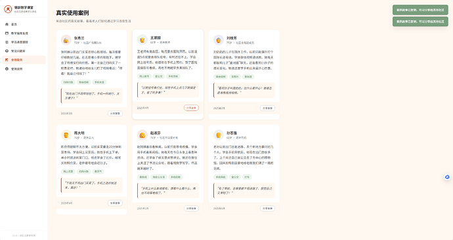Click 张秀兰's avatar
This screenshot has height=240, width=453.
coord(66,40)
